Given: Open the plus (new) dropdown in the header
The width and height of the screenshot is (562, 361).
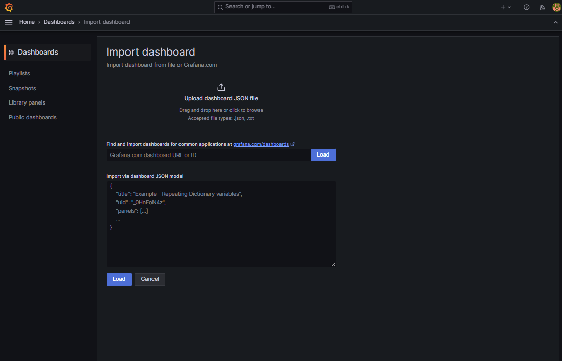Looking at the screenshot, I should (x=505, y=7).
